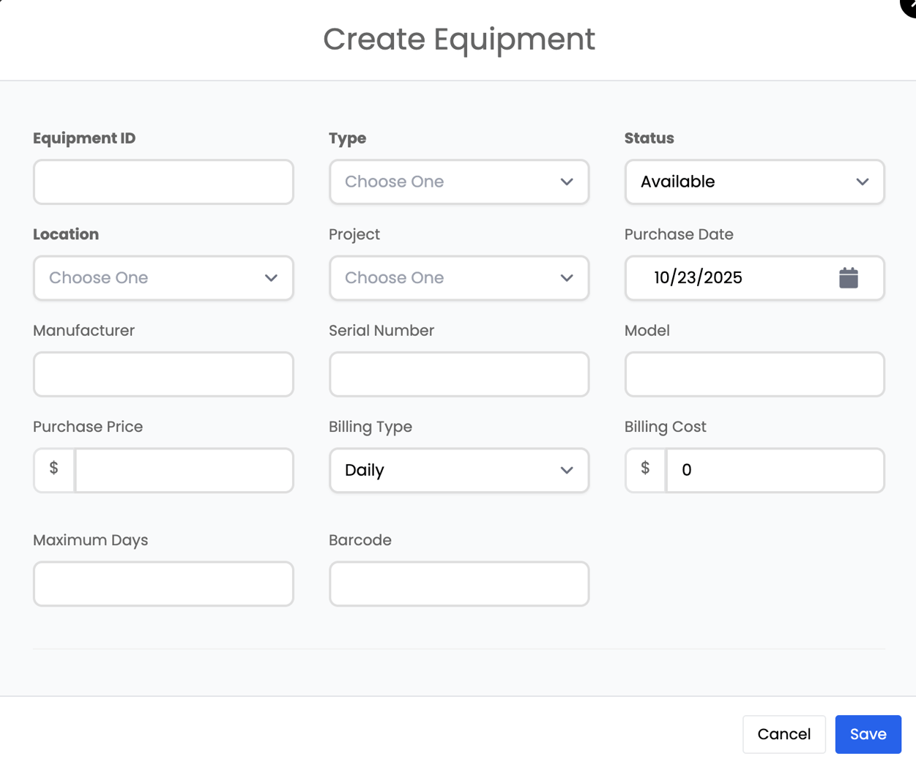Select the Purchase Date field 10/23/2025
This screenshot has width=916, height=767.
click(754, 277)
